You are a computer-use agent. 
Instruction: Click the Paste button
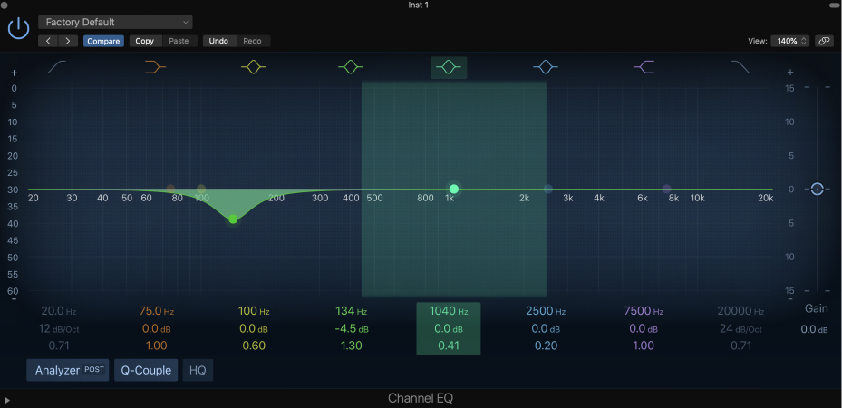[x=179, y=41]
